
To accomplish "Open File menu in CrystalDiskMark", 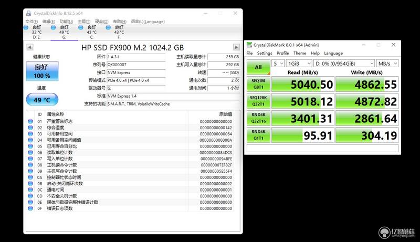I will point(249,53).
